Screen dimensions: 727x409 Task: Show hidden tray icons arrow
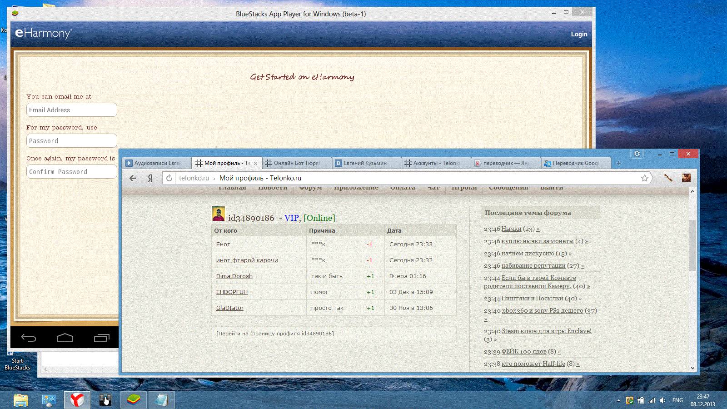618,400
